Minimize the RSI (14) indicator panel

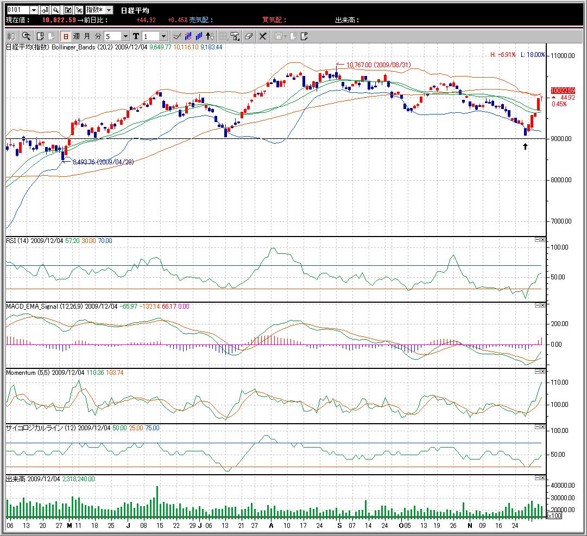click(536, 240)
